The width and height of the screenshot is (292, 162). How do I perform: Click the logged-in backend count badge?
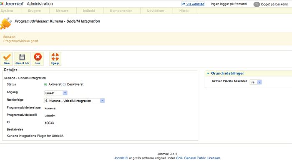tap(257, 4)
